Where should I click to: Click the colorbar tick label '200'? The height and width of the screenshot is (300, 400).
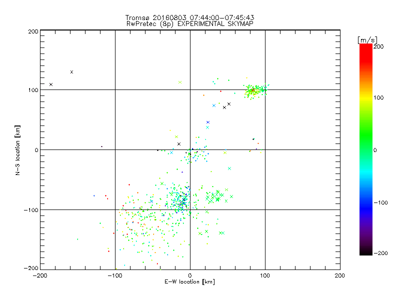tap(378, 46)
